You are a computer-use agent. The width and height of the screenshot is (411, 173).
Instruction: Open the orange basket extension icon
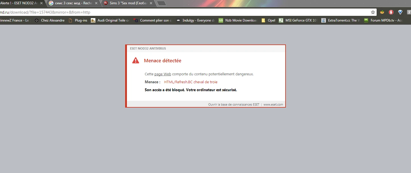(x=382, y=12)
